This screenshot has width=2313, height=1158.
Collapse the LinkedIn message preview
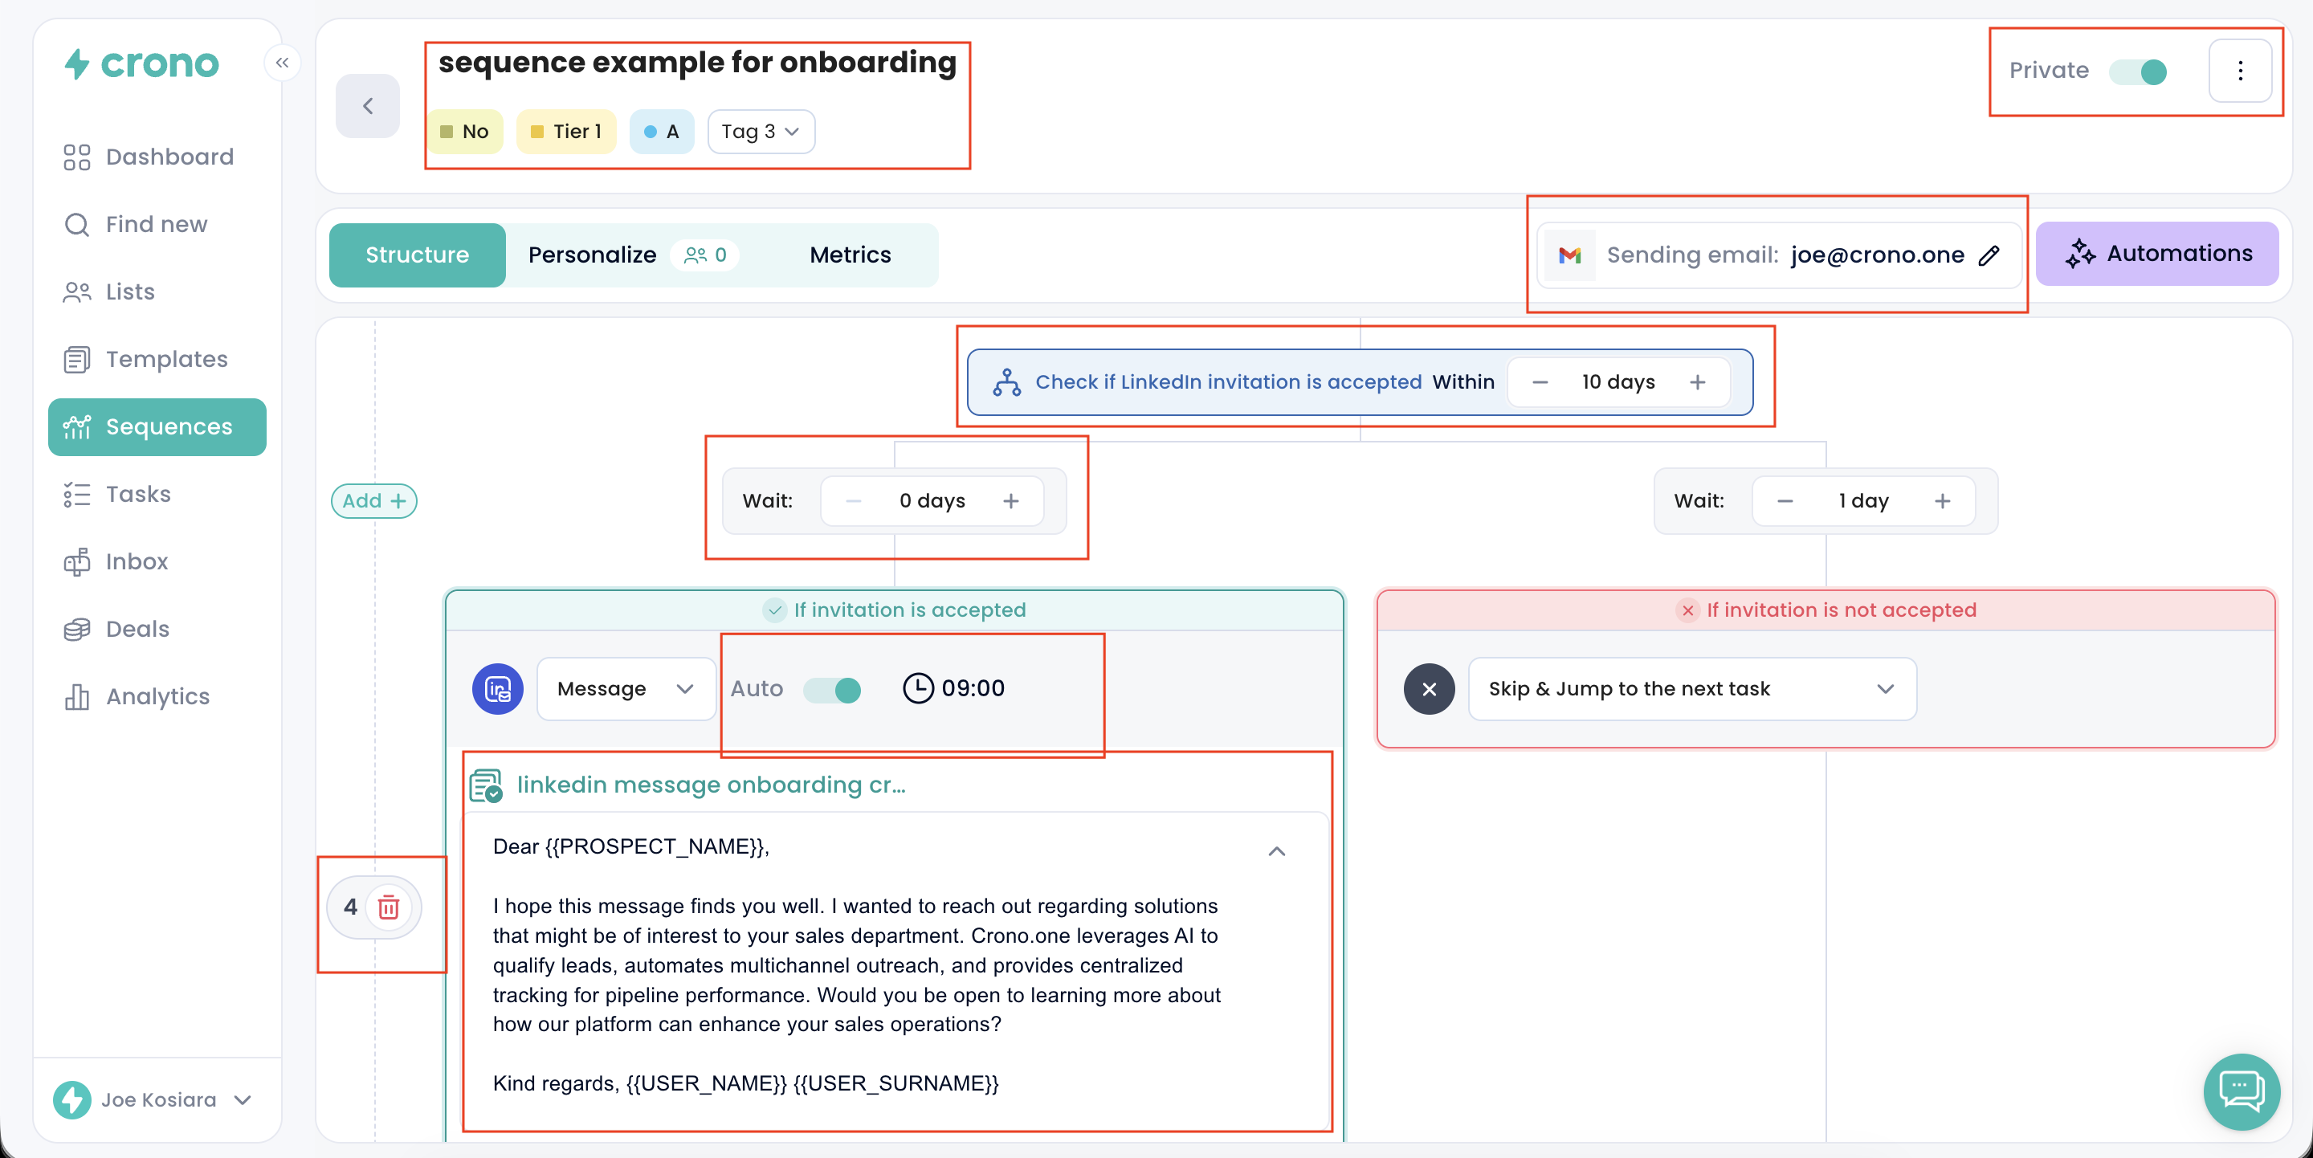(x=1276, y=850)
